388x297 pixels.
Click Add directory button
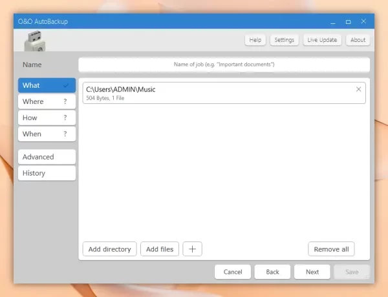[110, 249]
